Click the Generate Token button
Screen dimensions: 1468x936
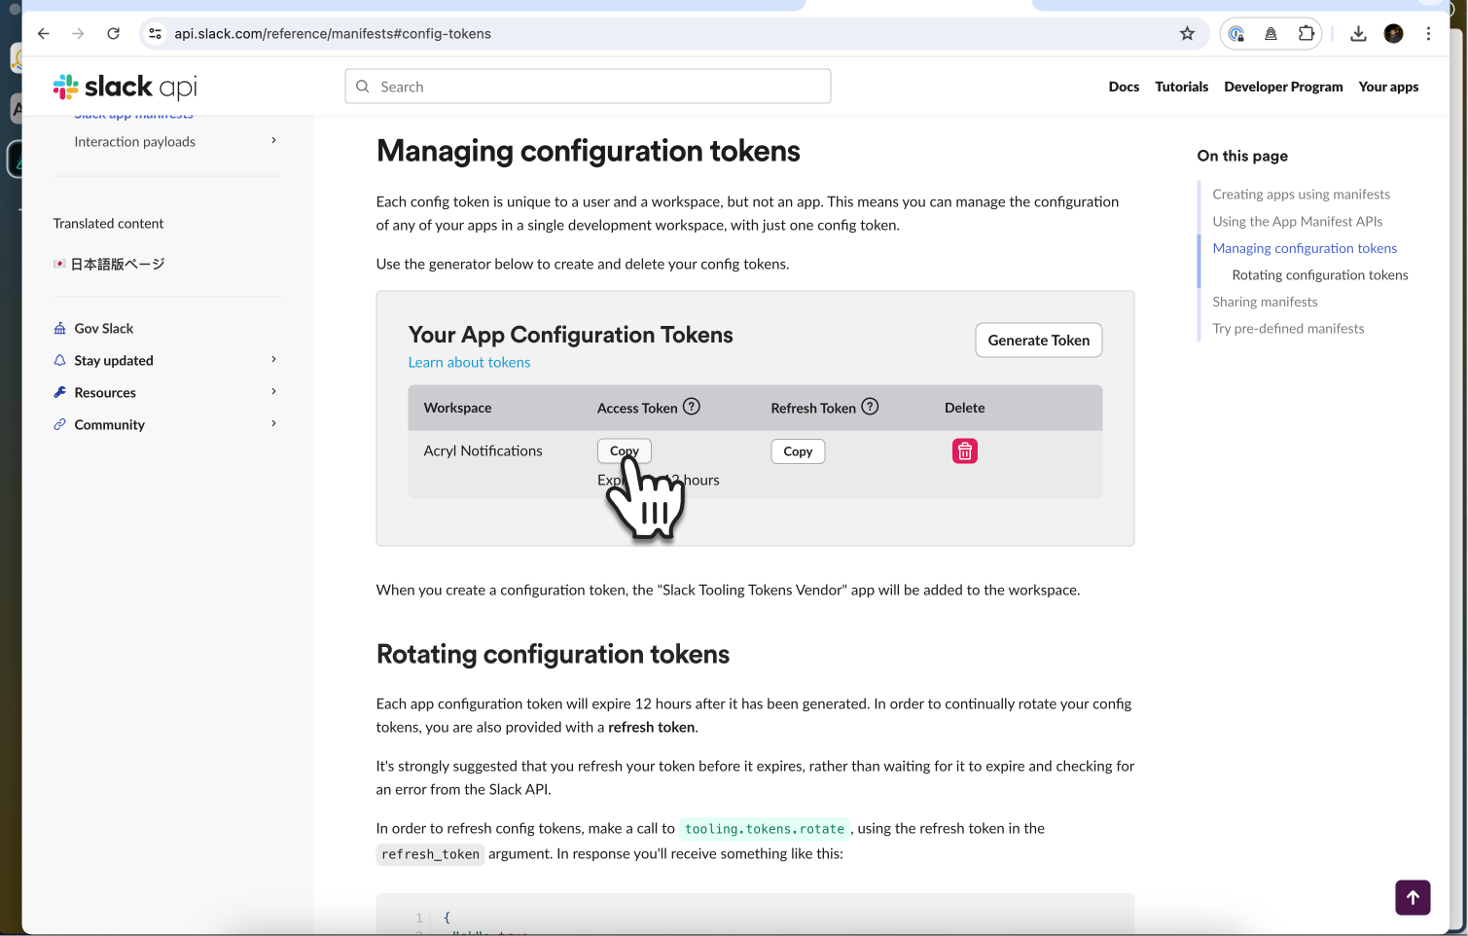pos(1038,340)
